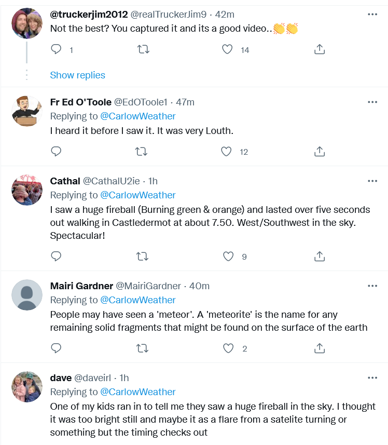Viewport: 388px width, 445px height.
Task: Expand more options menu on dave's tweet
Action: tap(372, 377)
